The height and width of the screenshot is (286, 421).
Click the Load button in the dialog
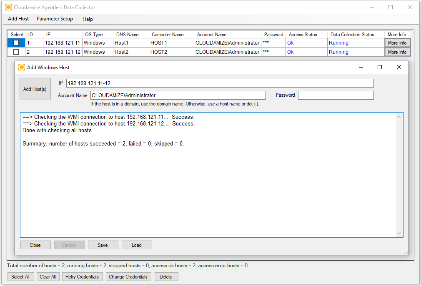pyautogui.click(x=137, y=245)
